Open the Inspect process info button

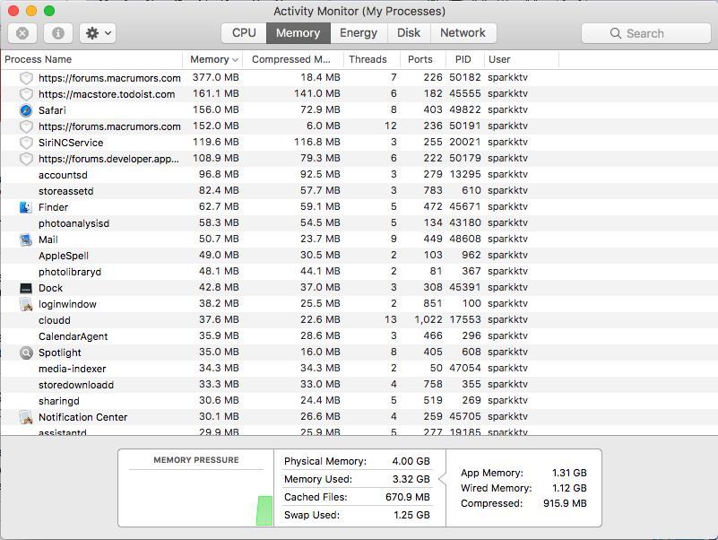click(57, 33)
